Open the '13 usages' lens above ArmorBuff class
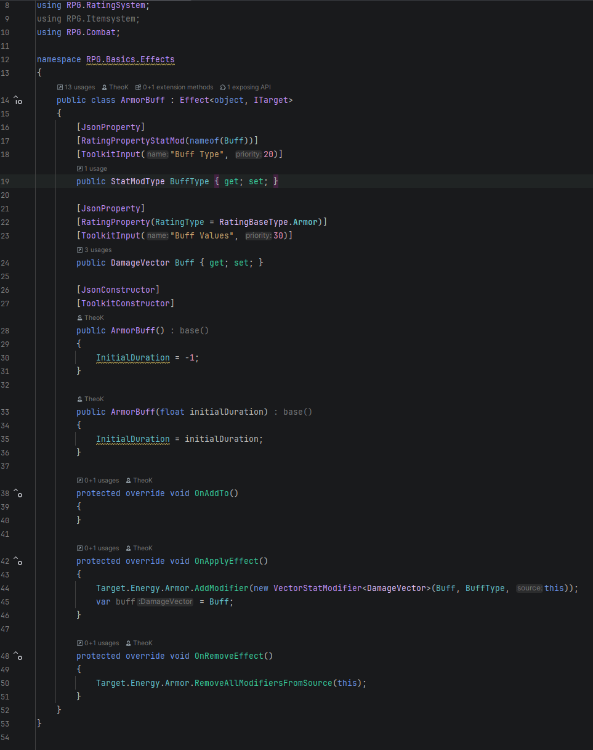This screenshot has width=593, height=750. [x=76, y=88]
